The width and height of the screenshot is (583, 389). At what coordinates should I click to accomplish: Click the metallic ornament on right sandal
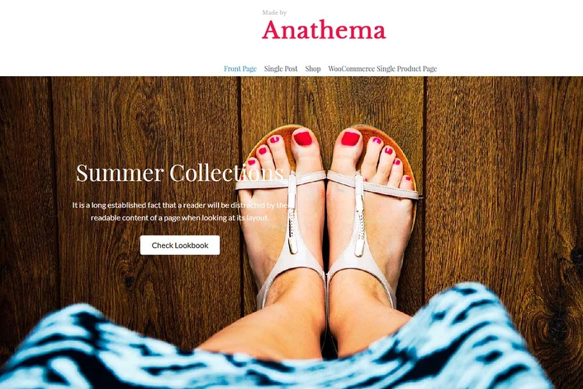pos(359,216)
